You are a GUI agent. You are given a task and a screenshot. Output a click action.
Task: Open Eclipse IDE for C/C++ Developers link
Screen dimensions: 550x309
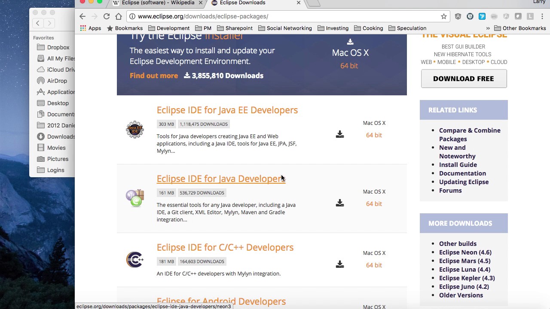pos(225,247)
